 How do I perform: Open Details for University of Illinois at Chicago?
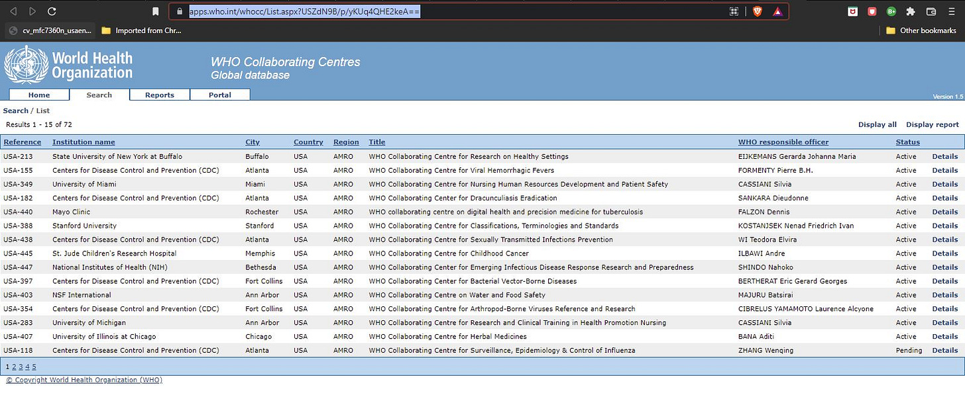tap(945, 337)
